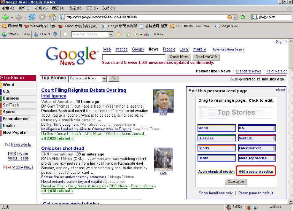This screenshot has width=293, height=211.
Task: Open the Google 新聞 台灣版 bookmark
Action: click(x=120, y=26)
